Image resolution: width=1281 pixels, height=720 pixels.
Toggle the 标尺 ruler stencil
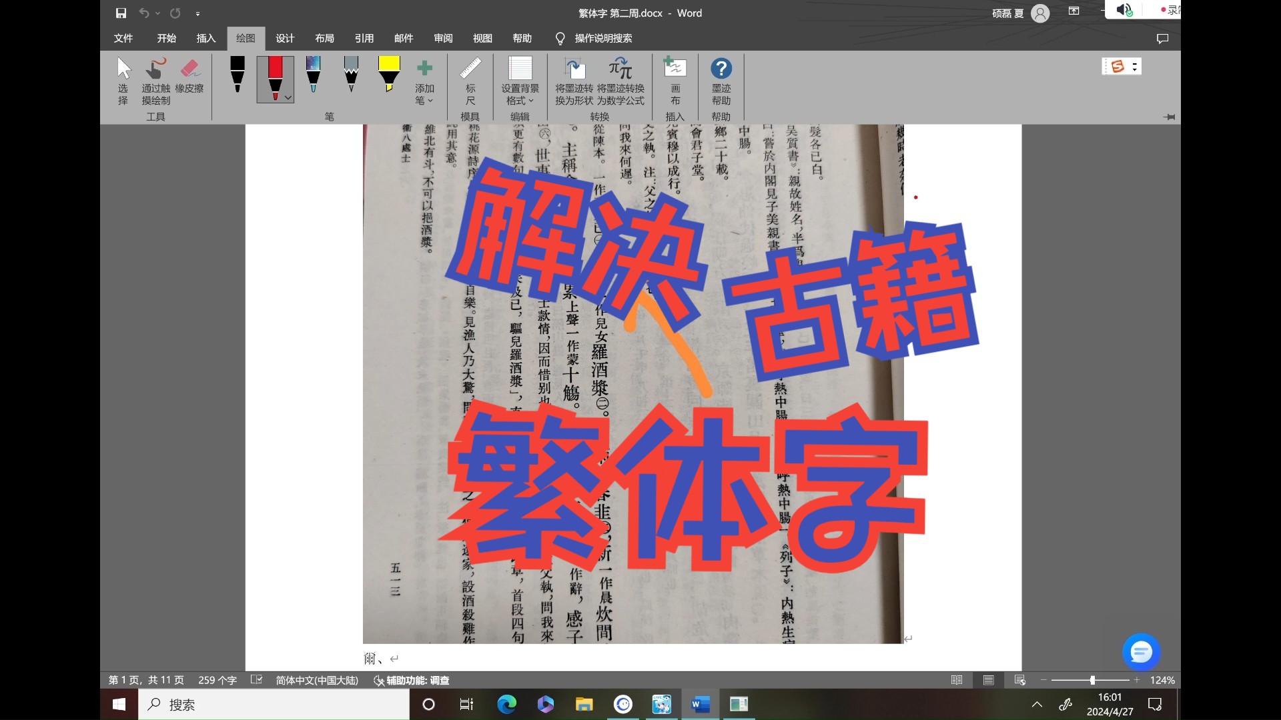coord(470,81)
